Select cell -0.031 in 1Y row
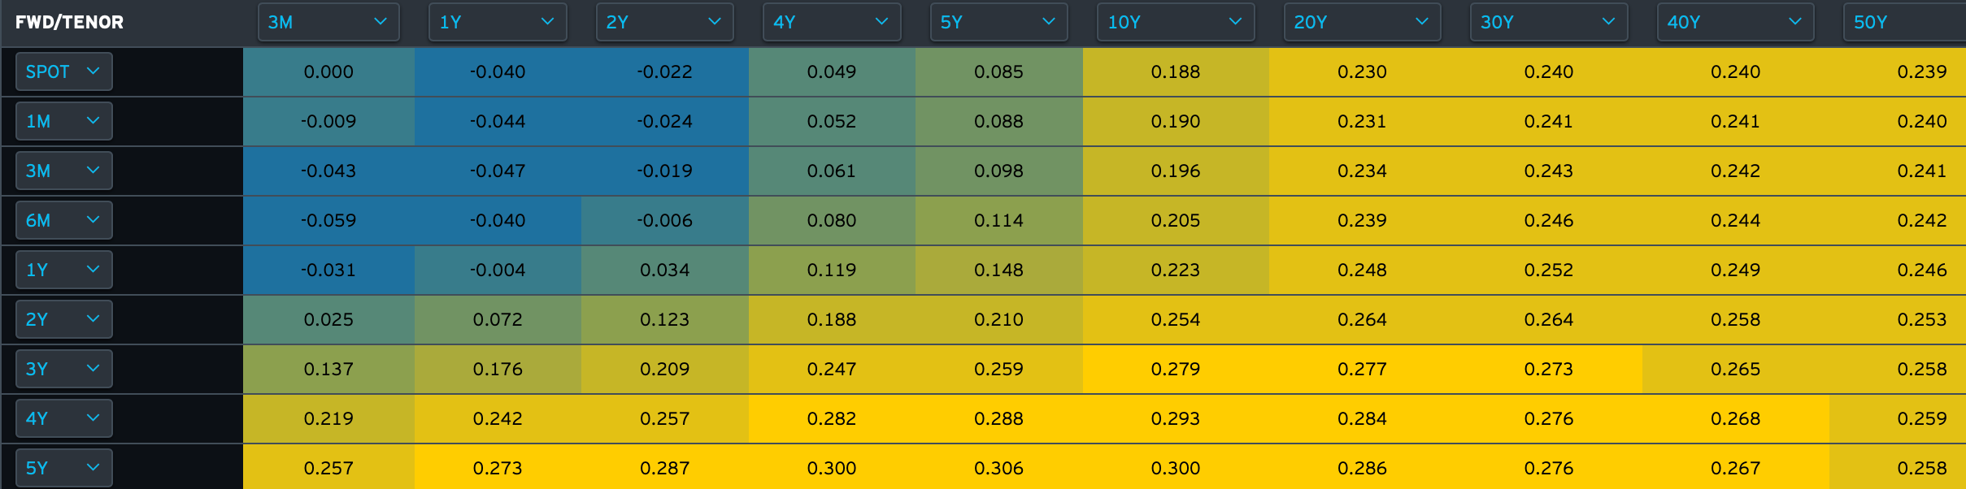Image resolution: width=1966 pixels, height=489 pixels. pos(328,270)
